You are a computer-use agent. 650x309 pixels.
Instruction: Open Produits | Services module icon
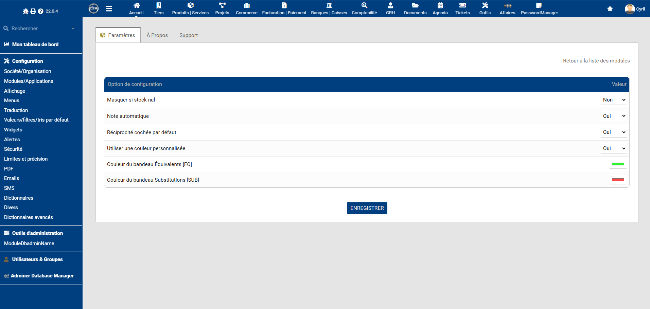coord(190,5)
